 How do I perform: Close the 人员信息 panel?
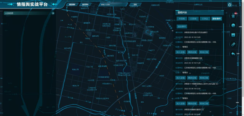coord(53,13)
